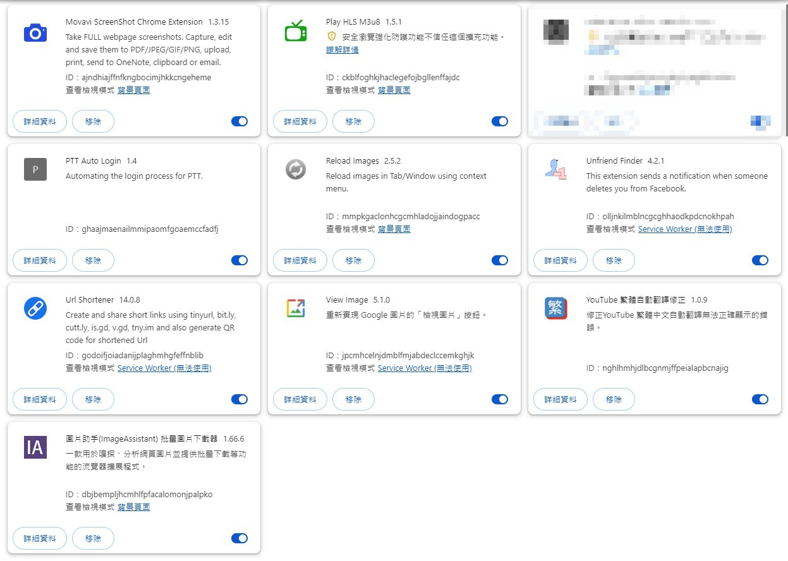Open 詳細資料 for PTT Auto Login
The width and height of the screenshot is (788, 561).
click(x=39, y=260)
